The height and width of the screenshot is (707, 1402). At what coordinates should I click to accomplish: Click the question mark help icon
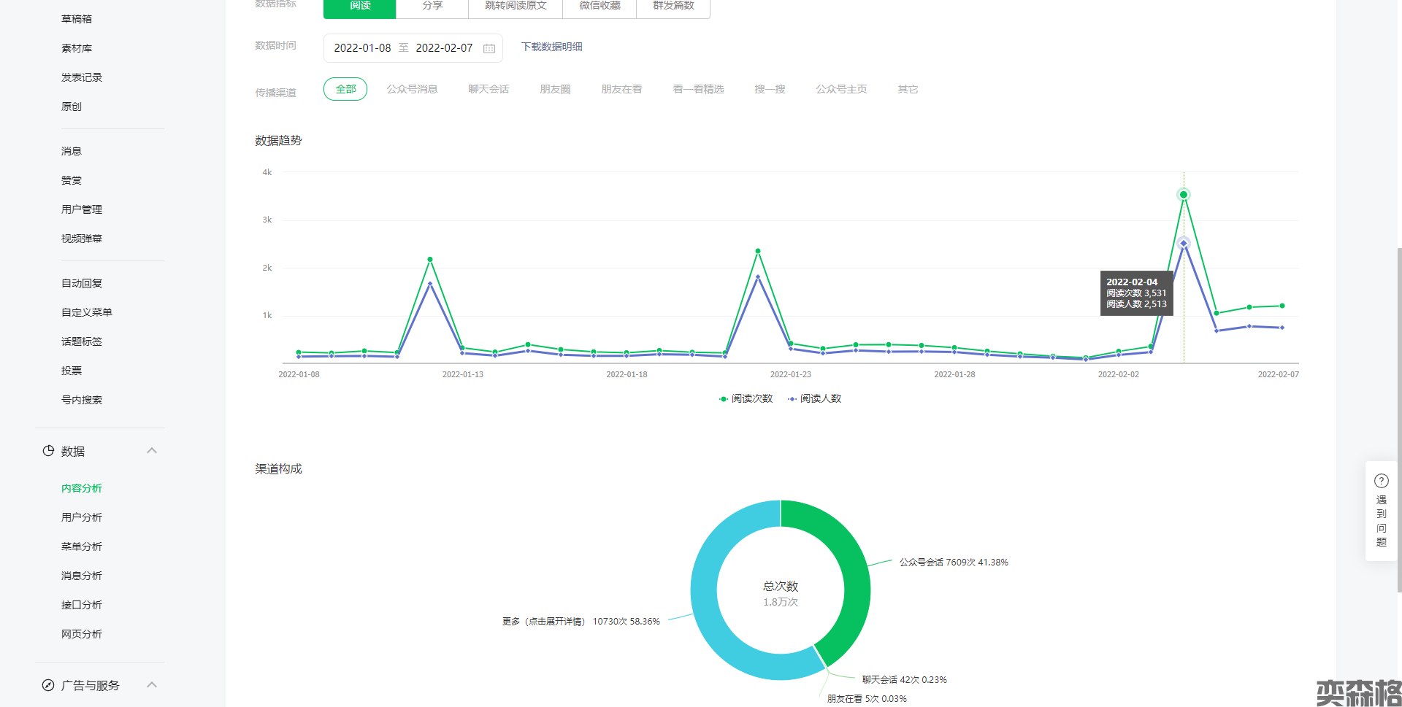pyautogui.click(x=1381, y=481)
